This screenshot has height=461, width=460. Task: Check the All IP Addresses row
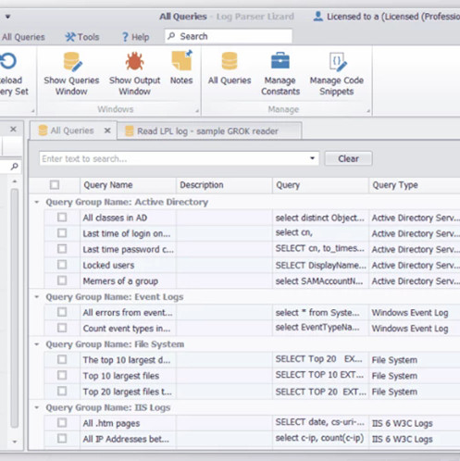coord(62,439)
